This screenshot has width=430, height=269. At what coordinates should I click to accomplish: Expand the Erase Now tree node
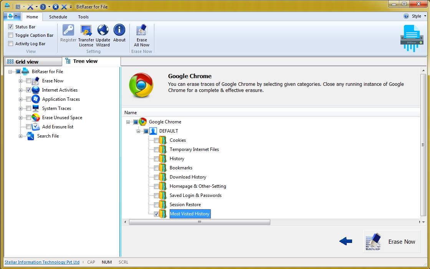point(21,81)
